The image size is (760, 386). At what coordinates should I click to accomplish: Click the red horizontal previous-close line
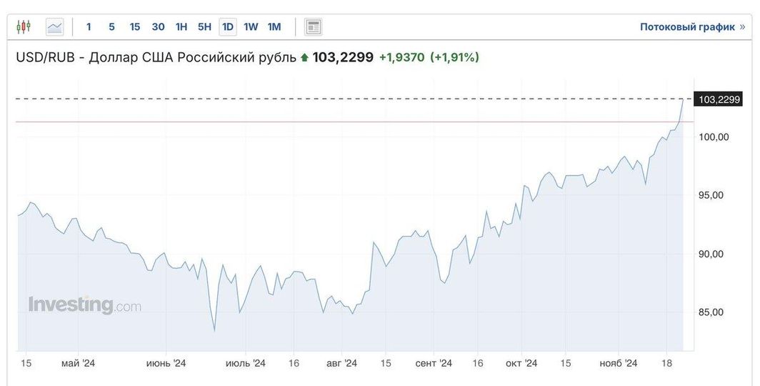click(x=357, y=122)
